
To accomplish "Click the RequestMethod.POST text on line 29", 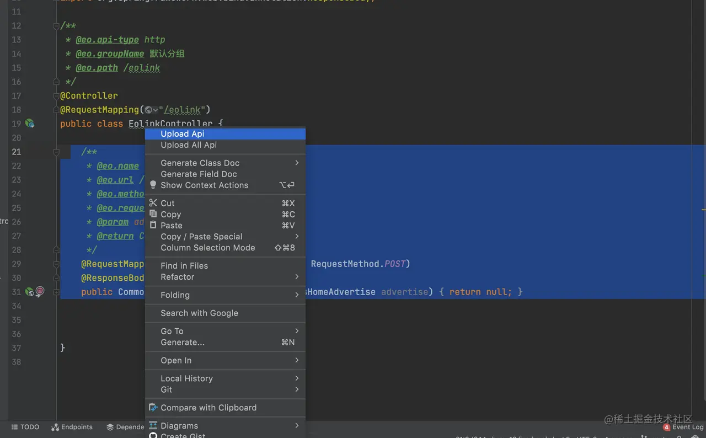I will pos(358,264).
